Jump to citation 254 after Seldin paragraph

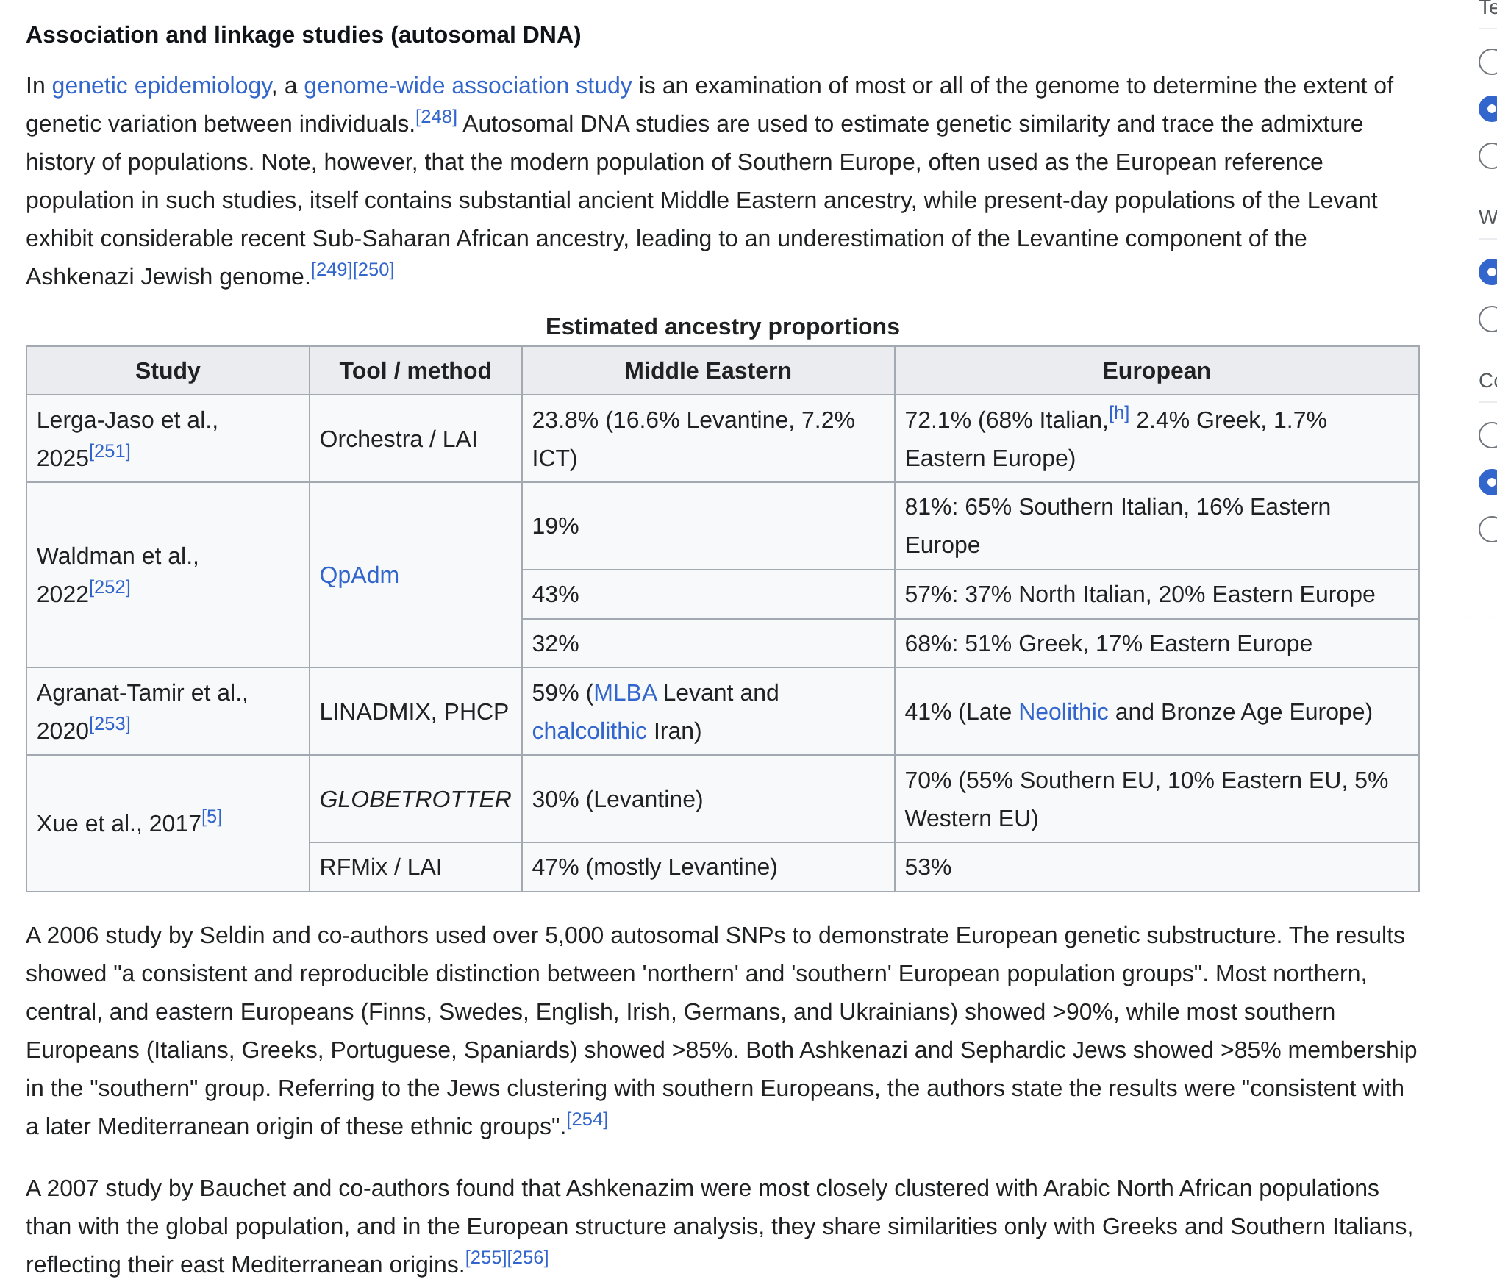tap(587, 1120)
